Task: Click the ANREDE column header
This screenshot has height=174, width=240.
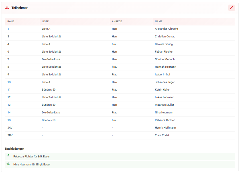Action: point(117,21)
